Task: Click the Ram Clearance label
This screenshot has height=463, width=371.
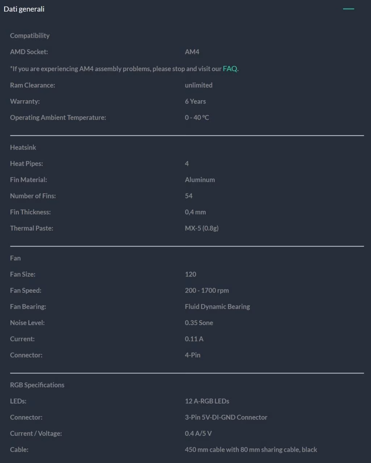Action: click(33, 85)
